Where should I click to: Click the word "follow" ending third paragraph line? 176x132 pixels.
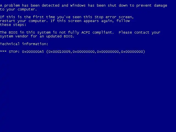click(x=123, y=21)
